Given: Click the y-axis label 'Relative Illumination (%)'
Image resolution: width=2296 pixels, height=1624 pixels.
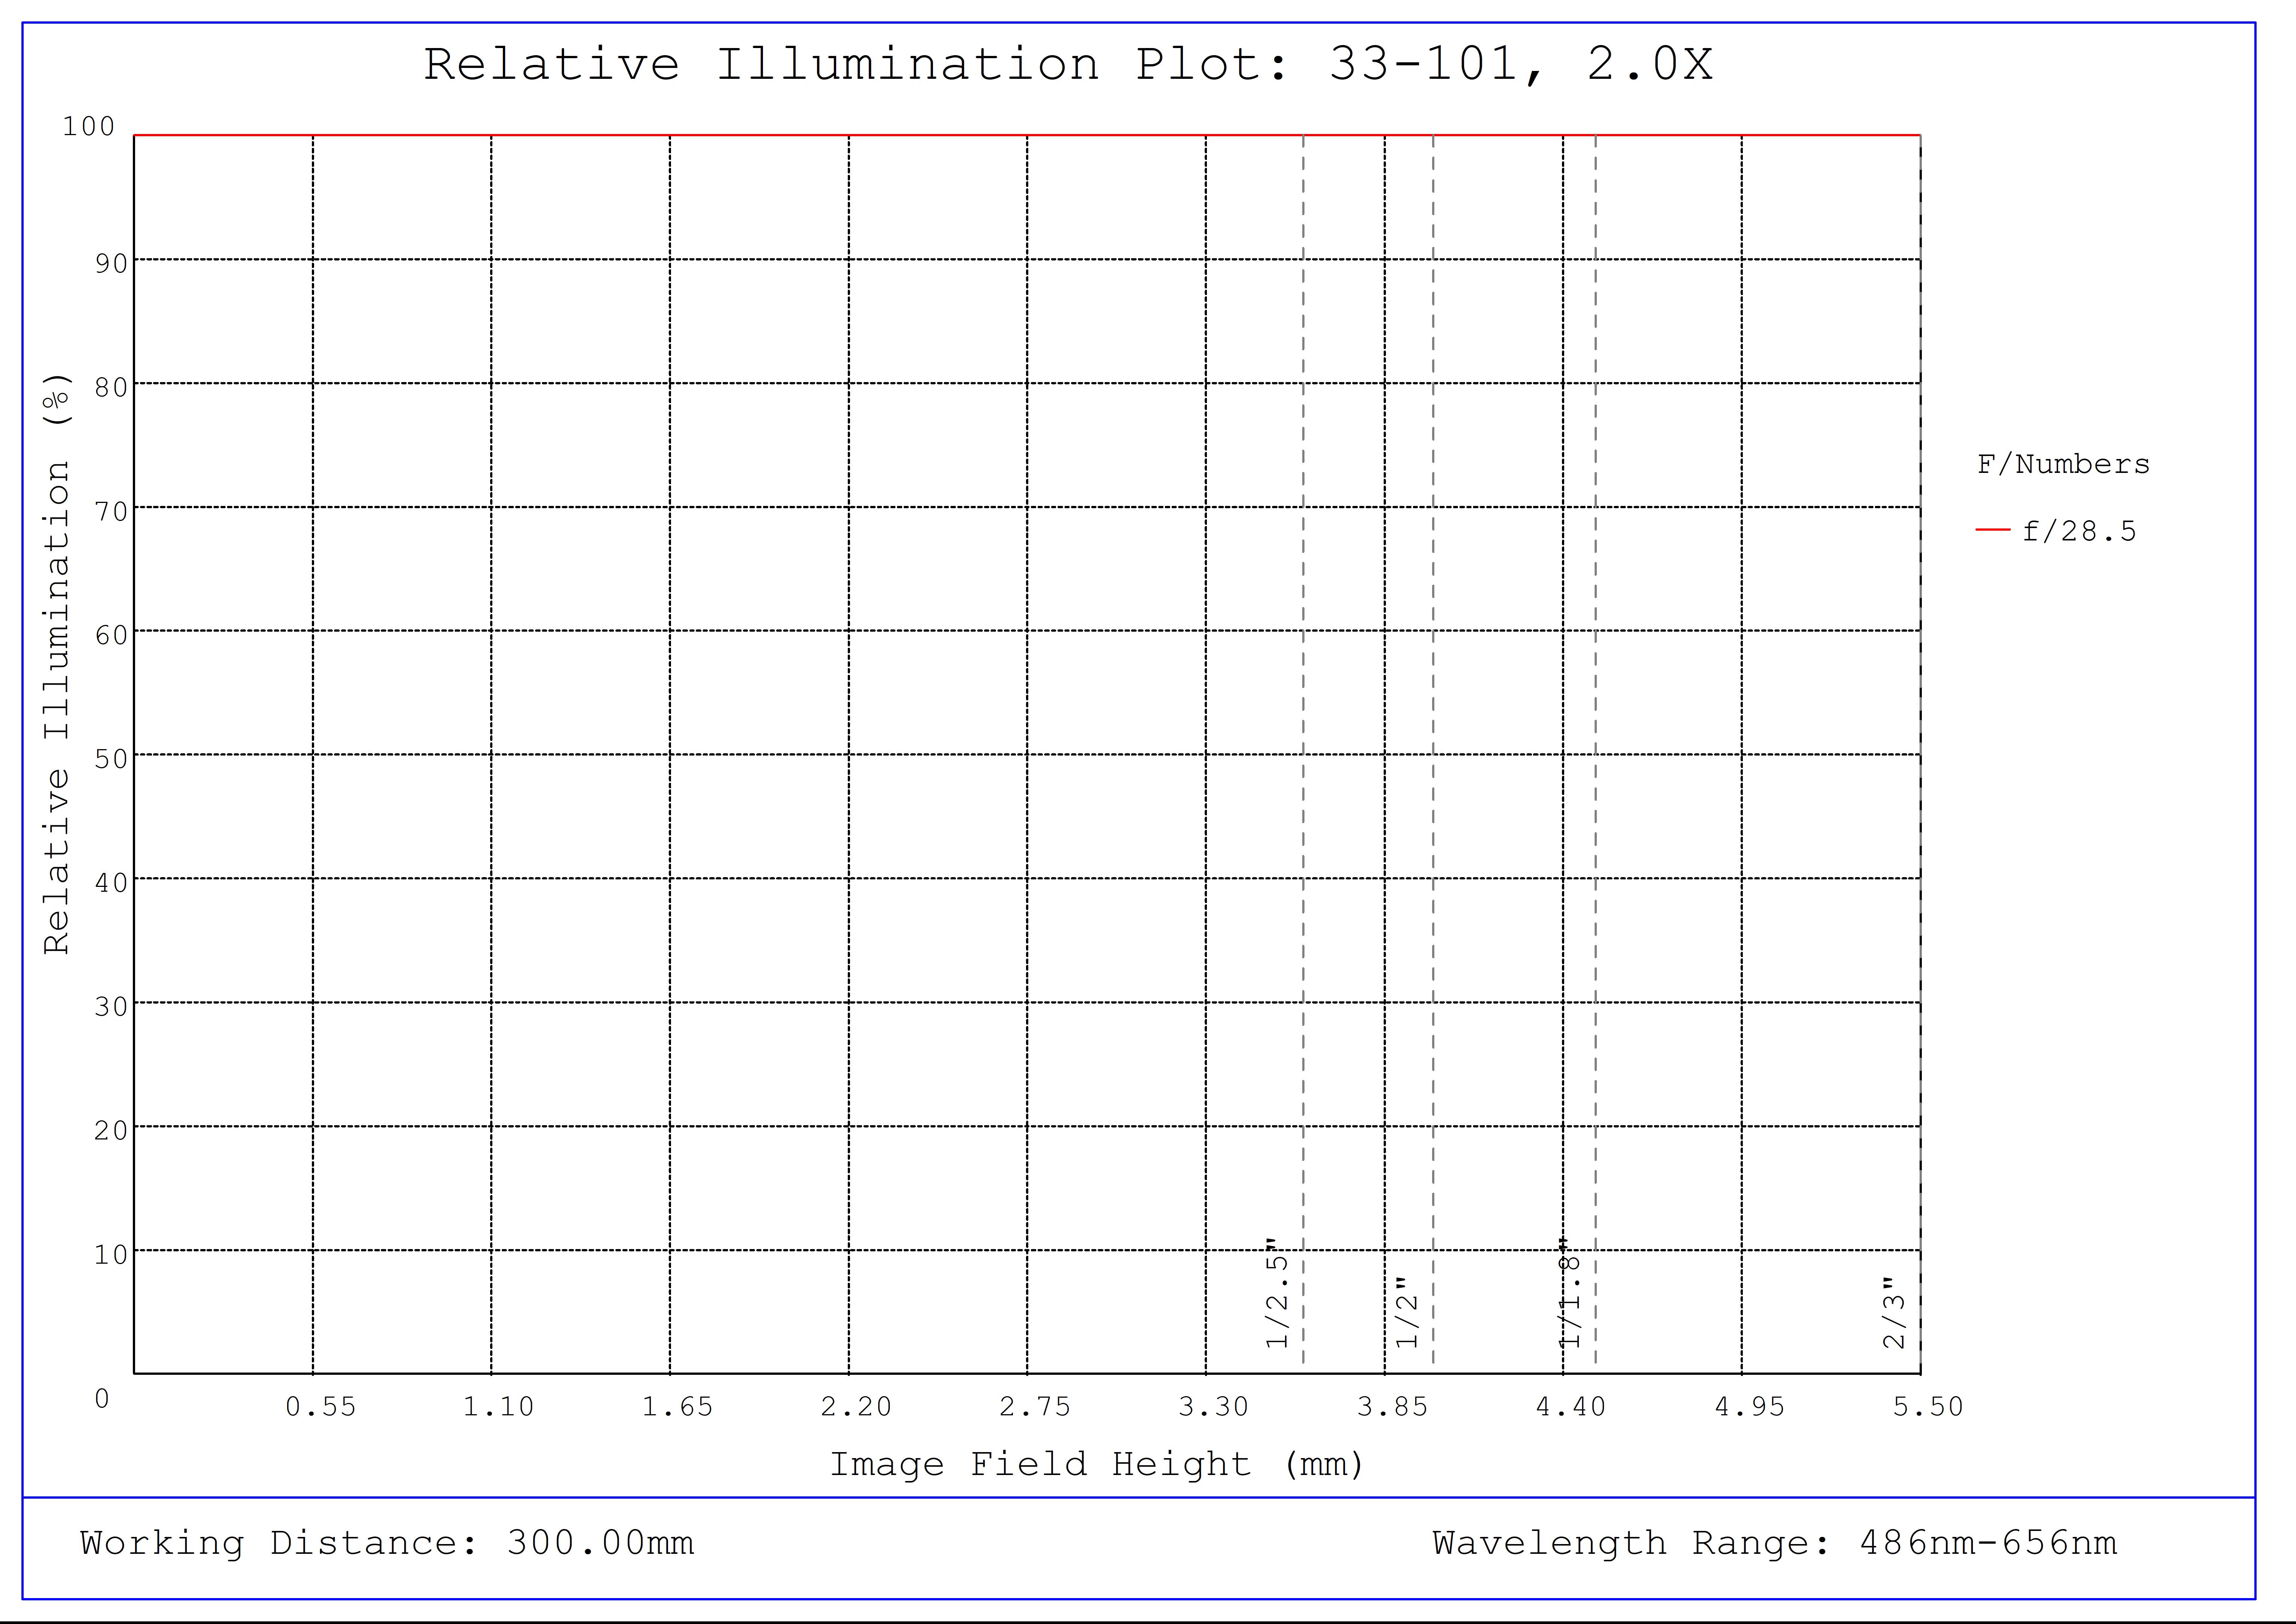Looking at the screenshot, I should [x=57, y=663].
